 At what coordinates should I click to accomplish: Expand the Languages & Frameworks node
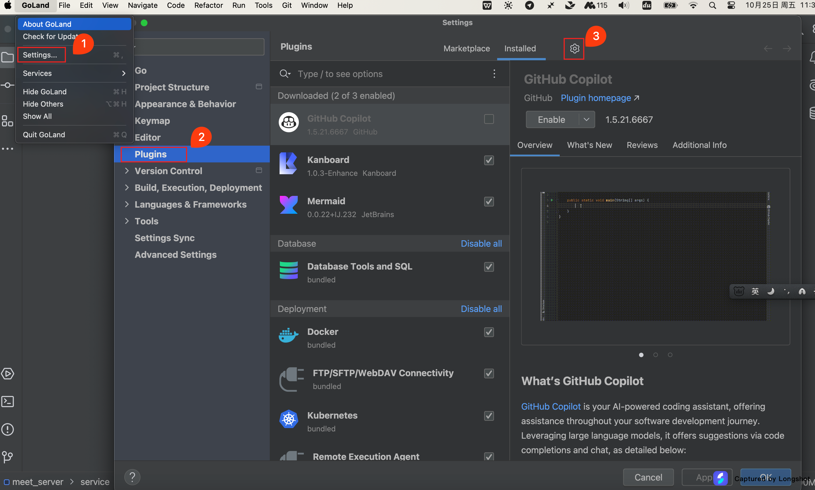tap(127, 204)
